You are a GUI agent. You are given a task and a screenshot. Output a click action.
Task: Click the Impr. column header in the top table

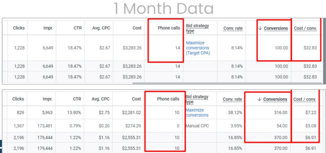point(48,28)
